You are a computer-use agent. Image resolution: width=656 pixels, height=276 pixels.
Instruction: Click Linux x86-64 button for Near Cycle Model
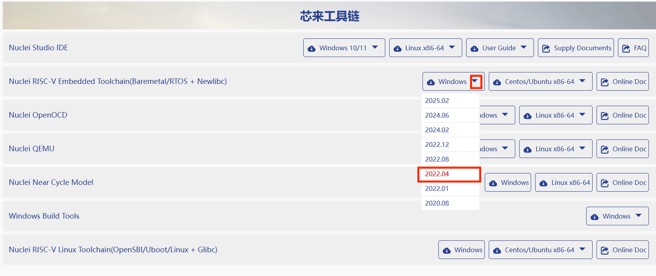pos(564,183)
